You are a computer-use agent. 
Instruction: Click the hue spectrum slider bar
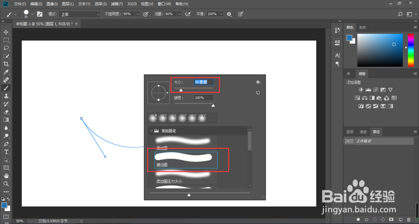[x=411, y=50]
